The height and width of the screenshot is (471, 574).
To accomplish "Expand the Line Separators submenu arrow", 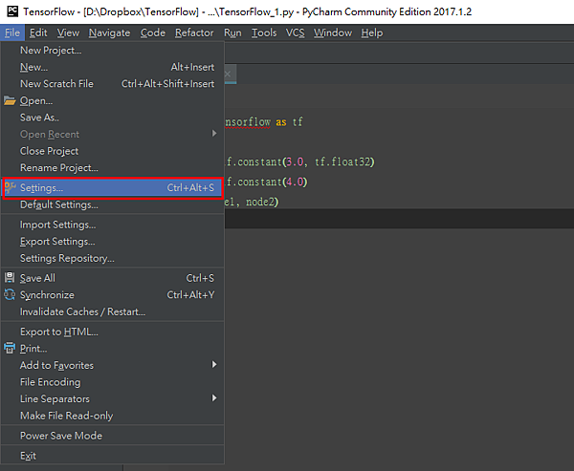I will (214, 397).
